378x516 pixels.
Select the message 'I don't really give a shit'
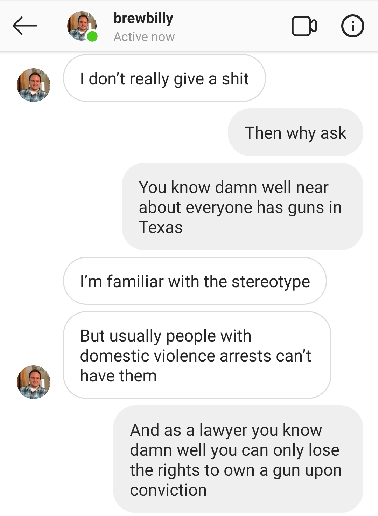tap(164, 78)
